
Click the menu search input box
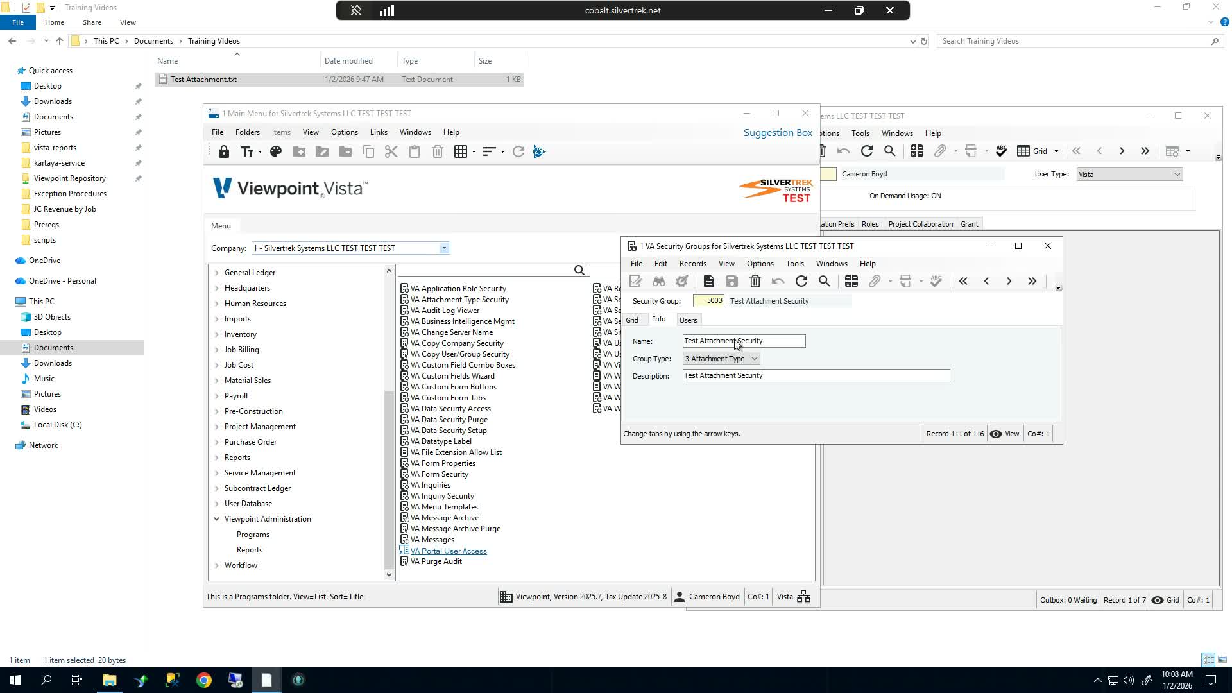[x=485, y=271]
